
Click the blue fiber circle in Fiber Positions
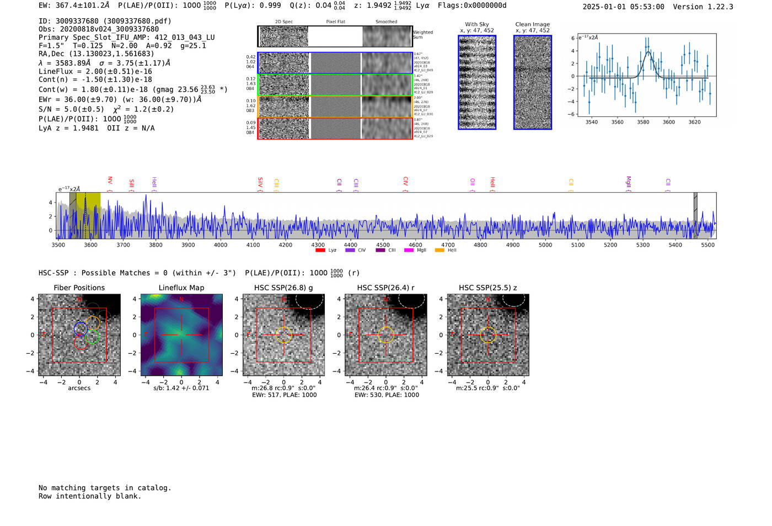tap(81, 329)
